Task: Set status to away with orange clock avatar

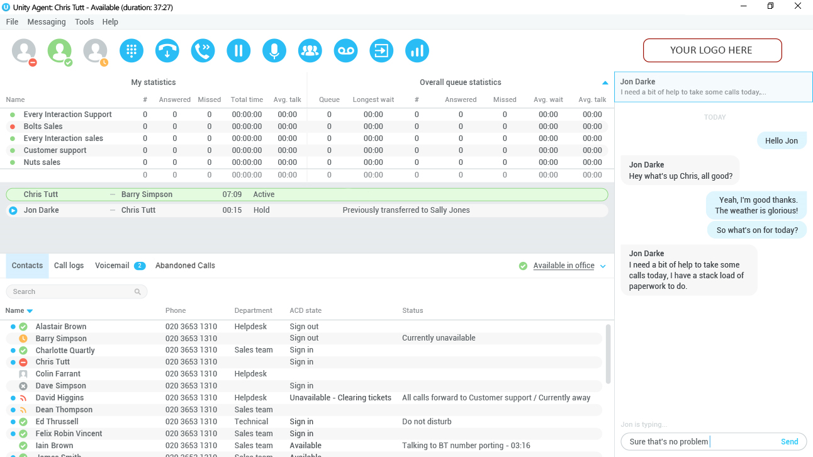Action: click(x=96, y=52)
